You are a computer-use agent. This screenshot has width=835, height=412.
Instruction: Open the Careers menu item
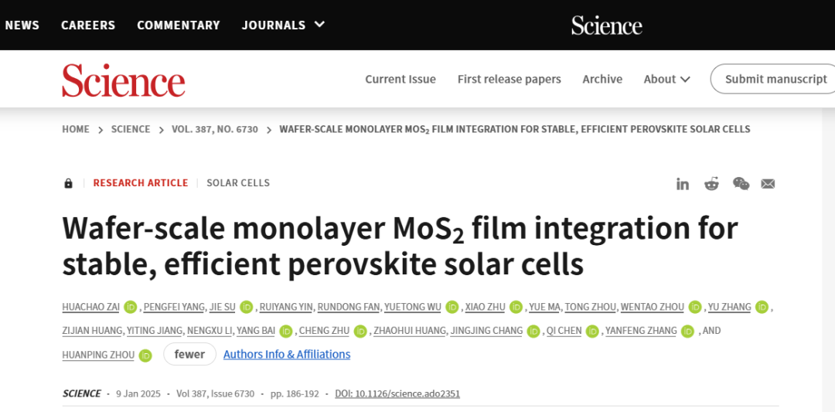coord(88,25)
